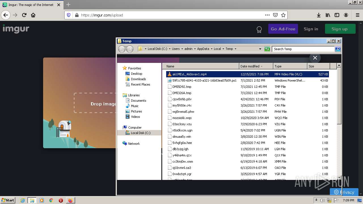Open Opera from the taskbar
Viewport: 363px width, 204px height.
click(61, 200)
